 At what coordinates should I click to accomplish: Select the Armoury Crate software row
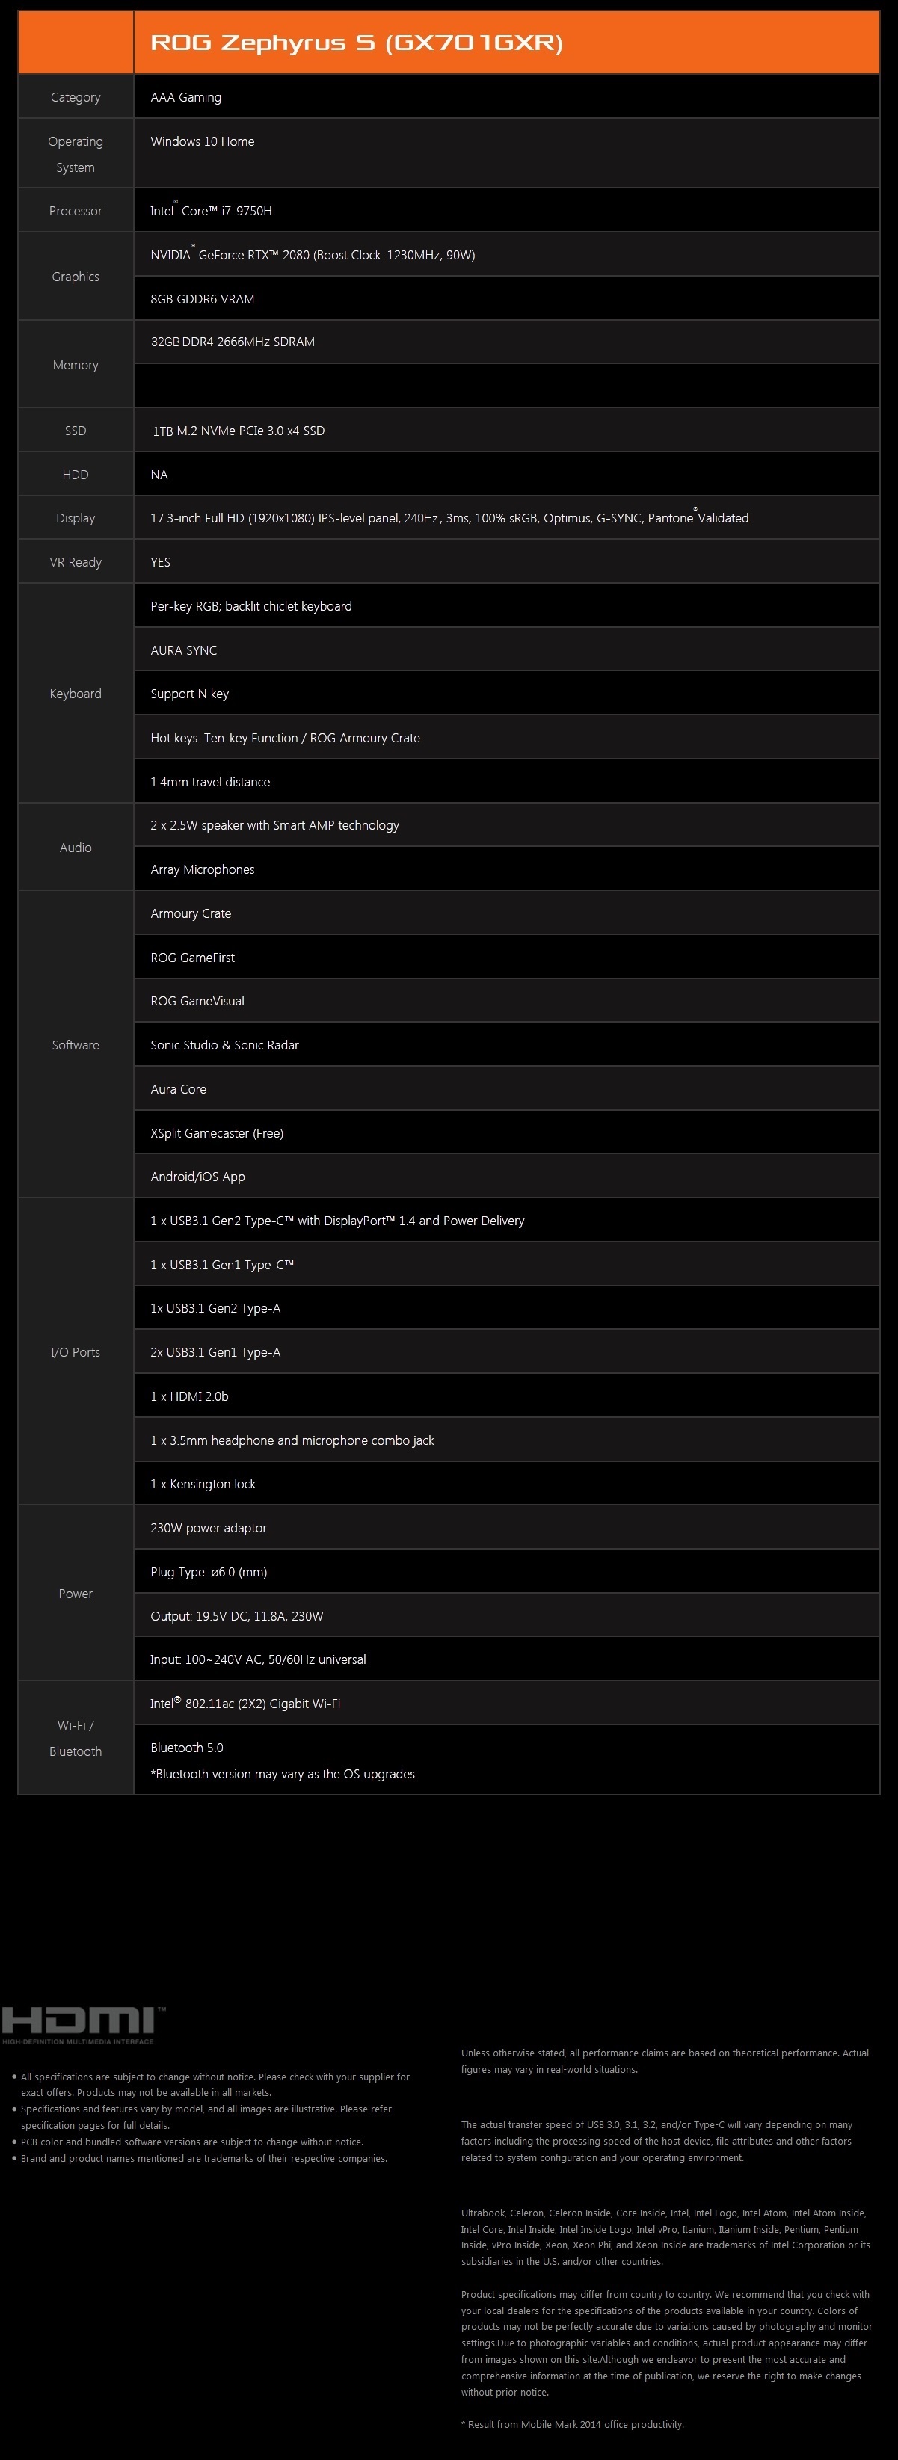[506, 913]
